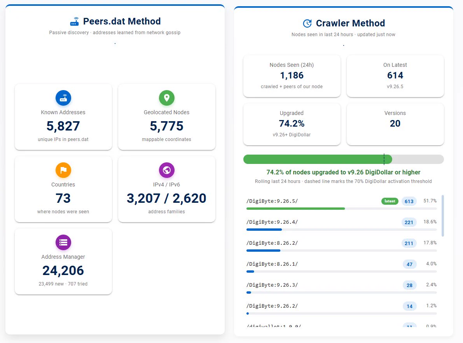Click the router icon beside Peers.dat Method
Screen dimensions: 463x343
point(74,21)
